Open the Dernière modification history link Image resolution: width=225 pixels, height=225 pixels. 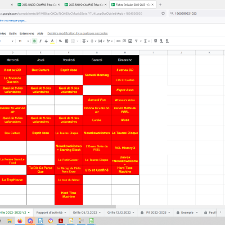click(x=78, y=33)
